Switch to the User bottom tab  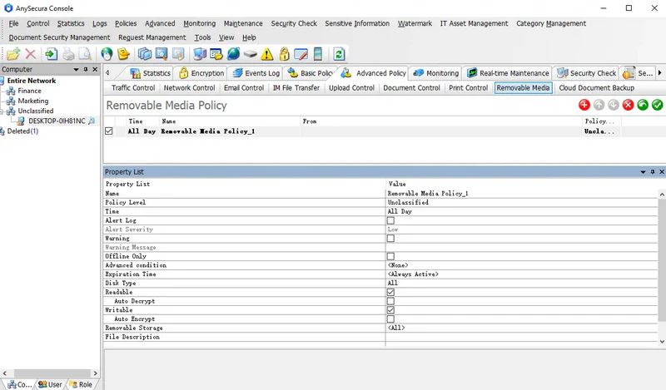(x=51, y=384)
